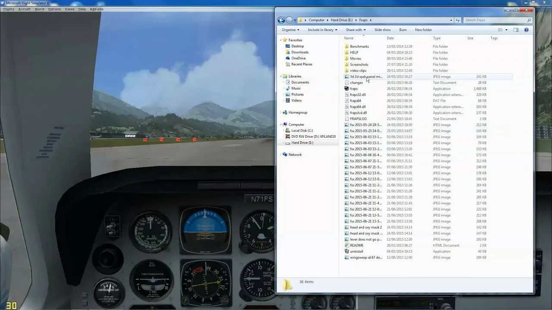This screenshot has height=310, width=552.
Task: Create a New folder via toolbar button
Action: [423, 30]
